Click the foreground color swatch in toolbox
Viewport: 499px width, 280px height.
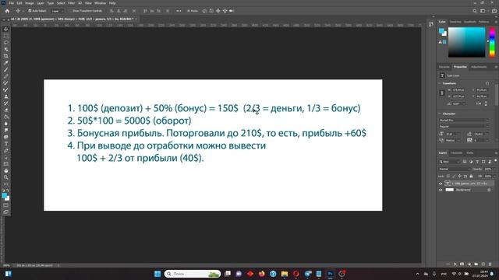pos(5,196)
